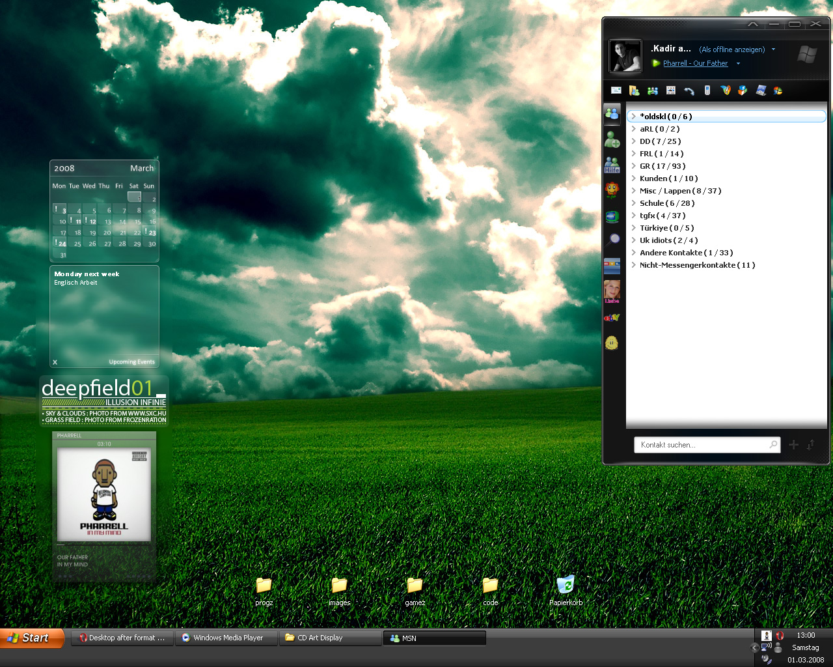Open the status dropdown next to 'Als offline anzeigen'
The width and height of the screenshot is (833, 667).
[x=773, y=50]
